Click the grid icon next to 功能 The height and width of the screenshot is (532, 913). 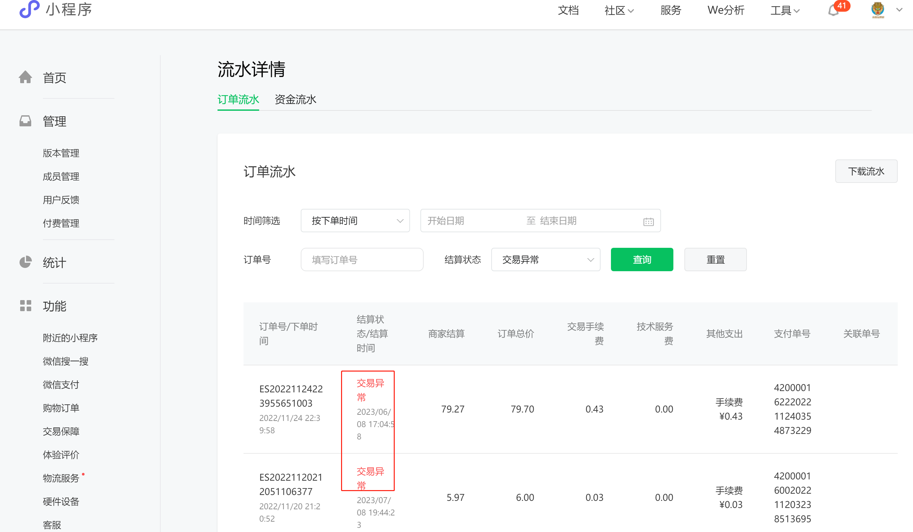25,306
